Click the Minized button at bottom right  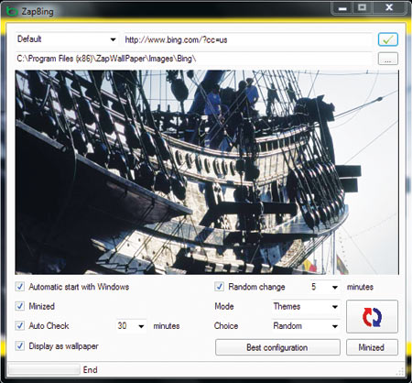tap(372, 347)
